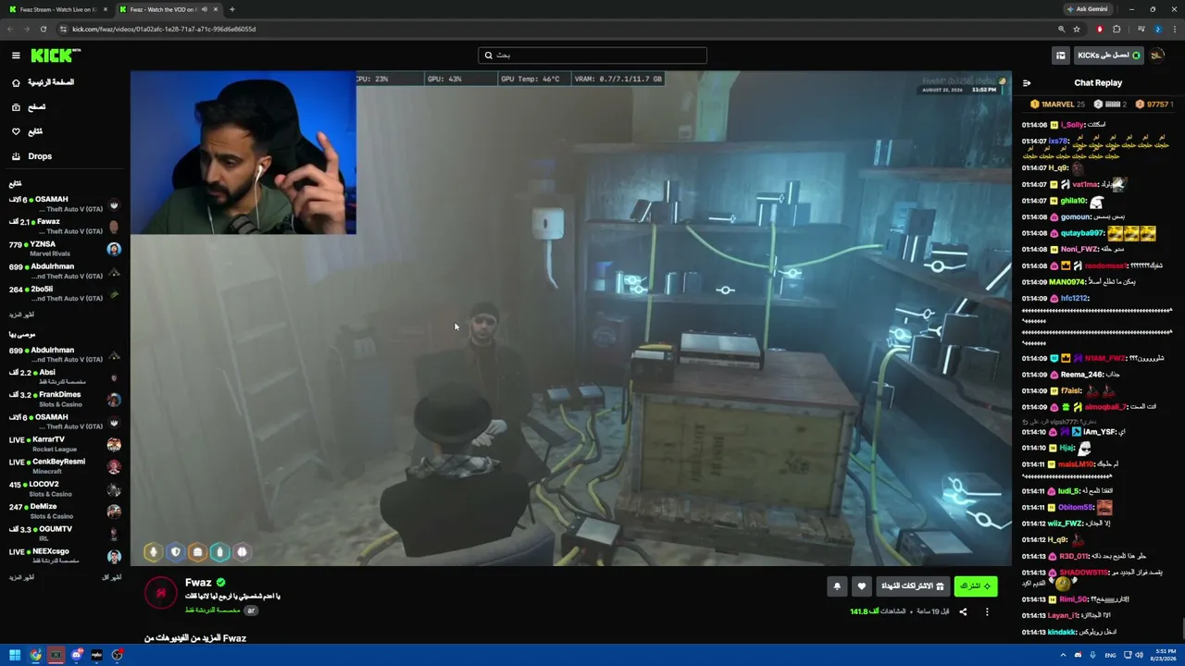Screen dimensions: 1185x666
Task: Click the Gift Subscriptions button
Action: 912,586
